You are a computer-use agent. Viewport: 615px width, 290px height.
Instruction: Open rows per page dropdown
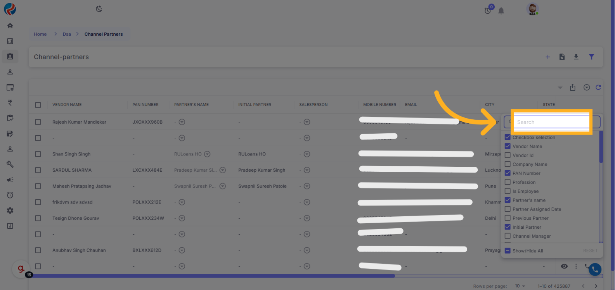coord(520,286)
